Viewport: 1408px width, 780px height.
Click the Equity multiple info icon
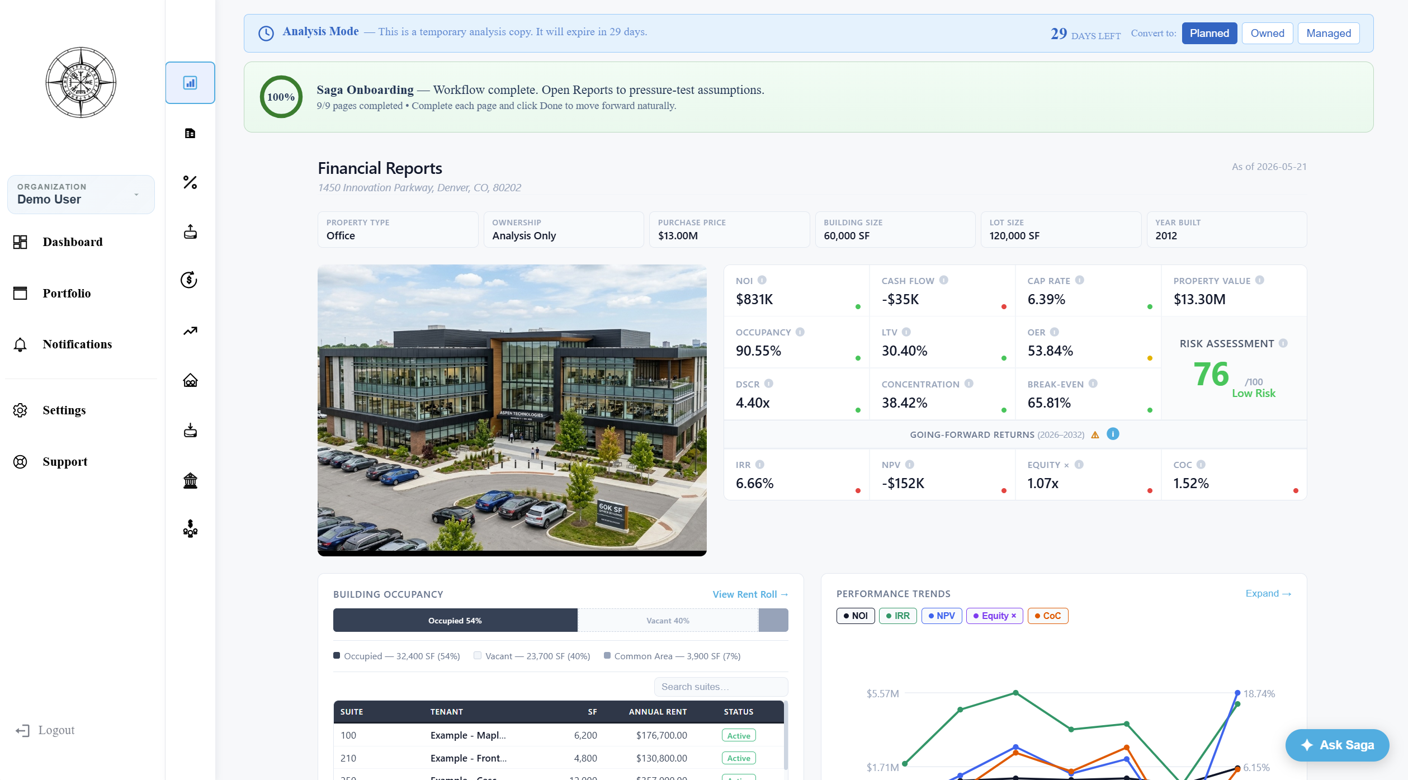(1079, 464)
